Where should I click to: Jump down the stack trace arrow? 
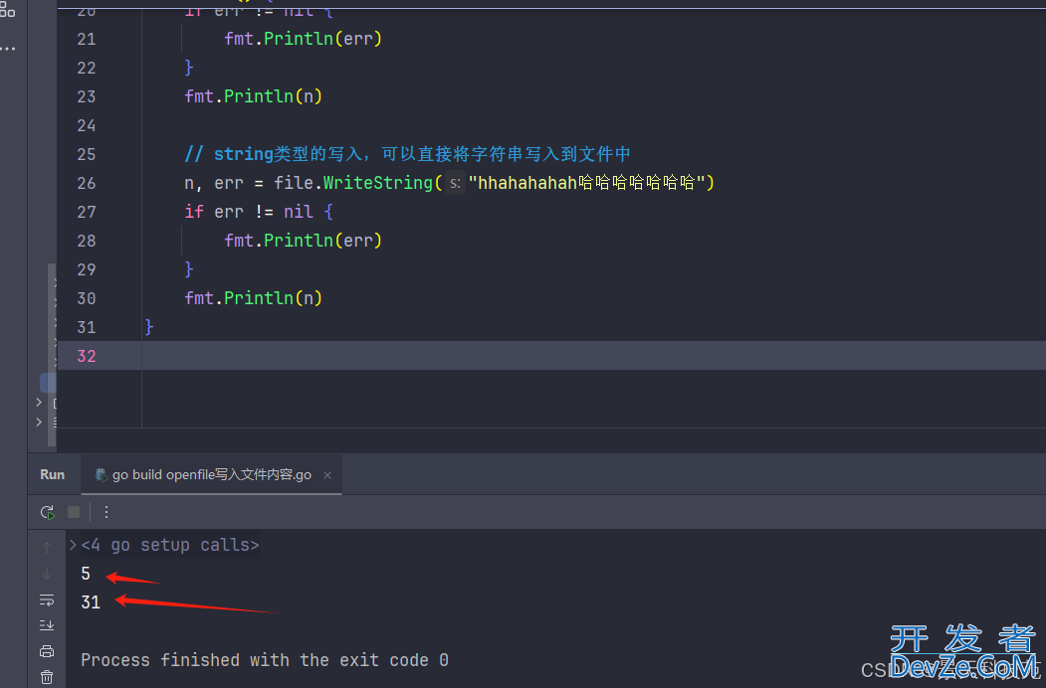47,574
